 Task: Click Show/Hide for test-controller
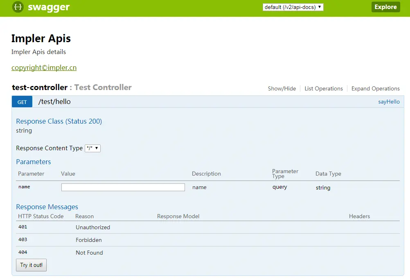282,88
